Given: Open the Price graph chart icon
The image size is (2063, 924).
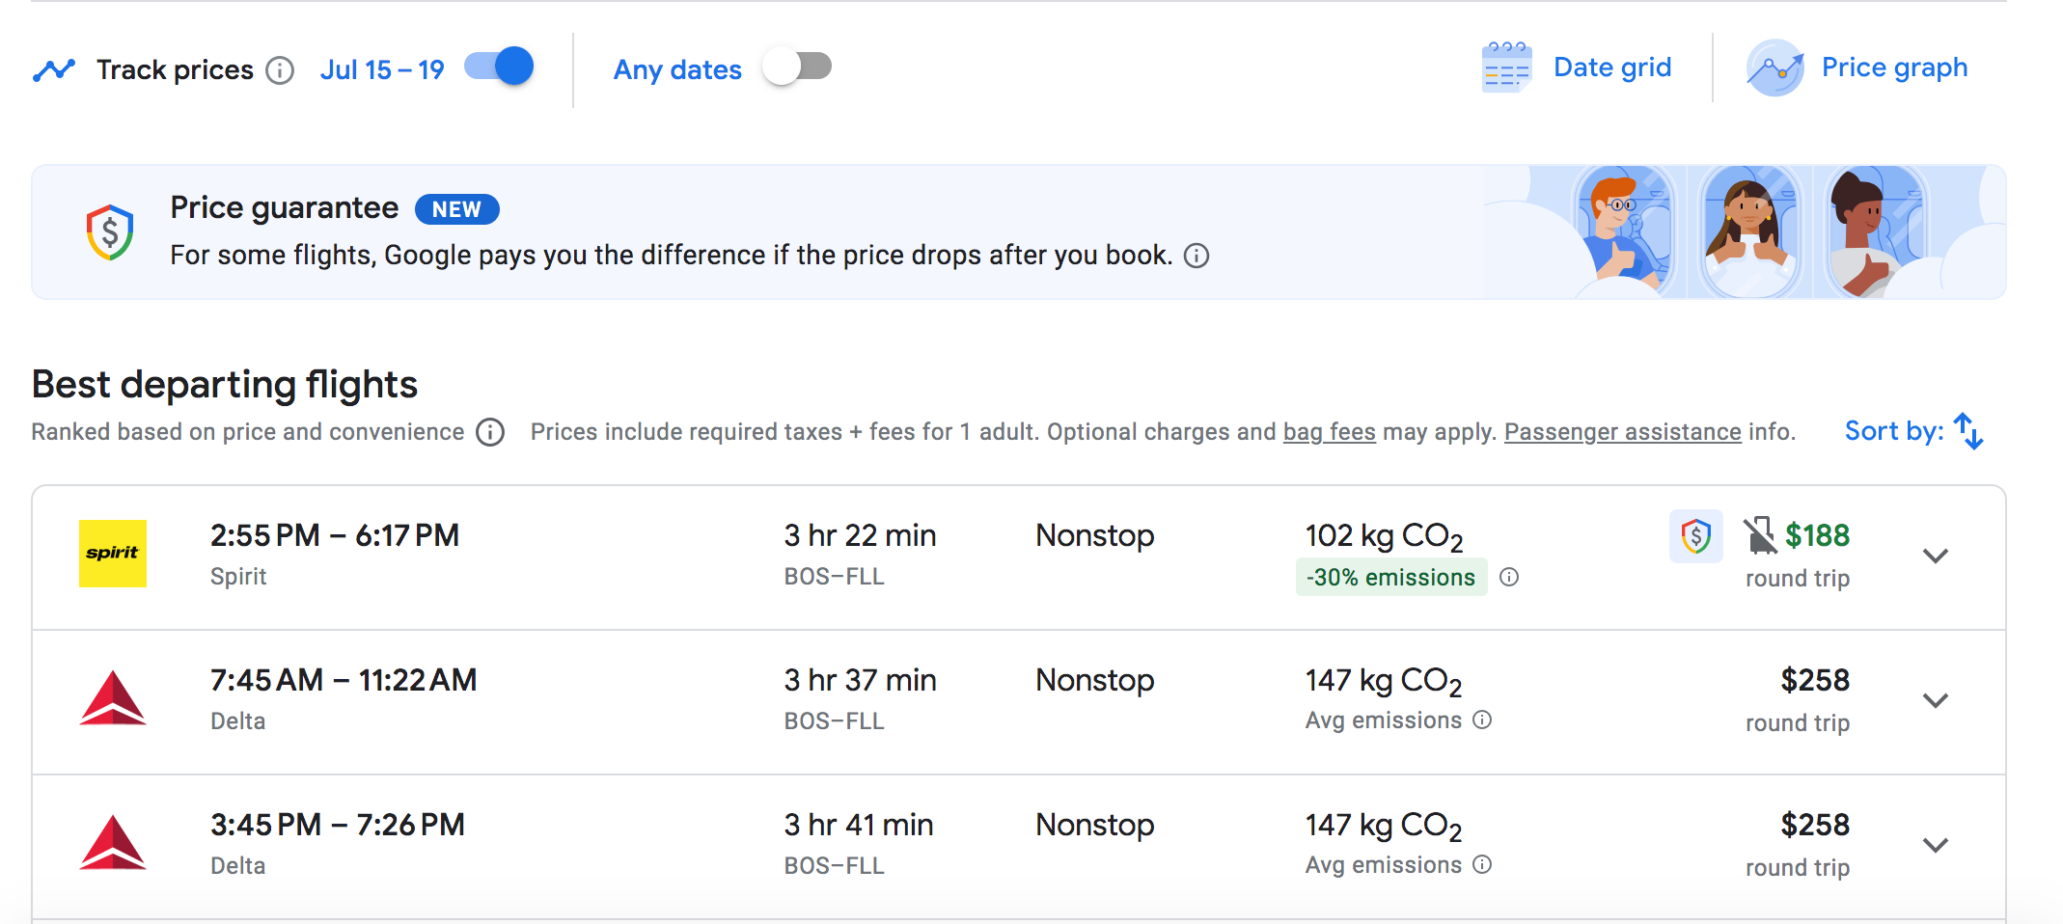Looking at the screenshot, I should click(1774, 68).
